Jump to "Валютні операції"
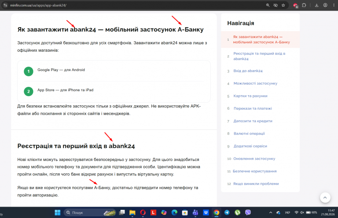Viewport: 338px width, 218px height. tap(249, 134)
